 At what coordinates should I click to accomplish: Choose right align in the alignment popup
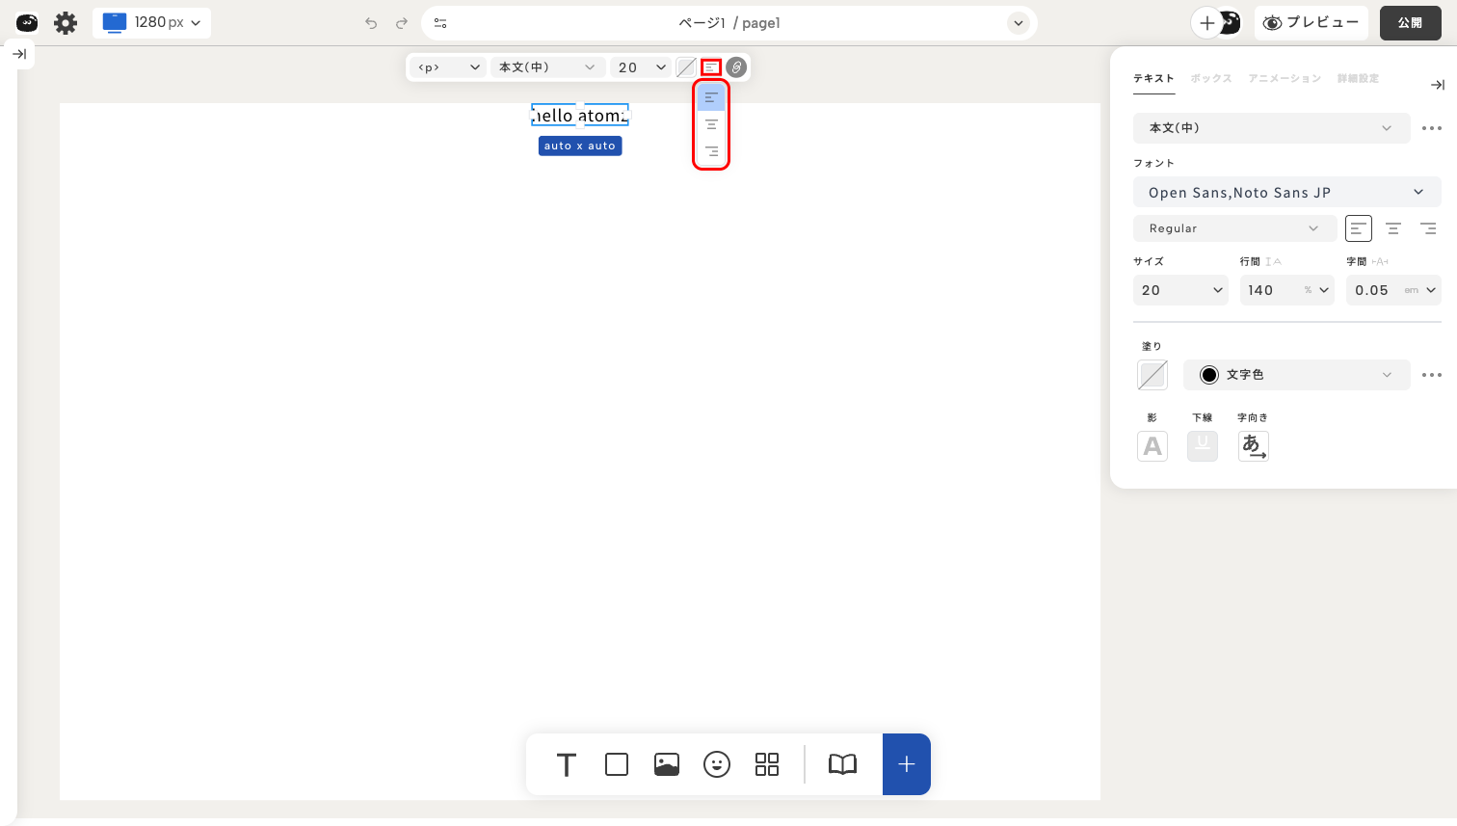[711, 151]
